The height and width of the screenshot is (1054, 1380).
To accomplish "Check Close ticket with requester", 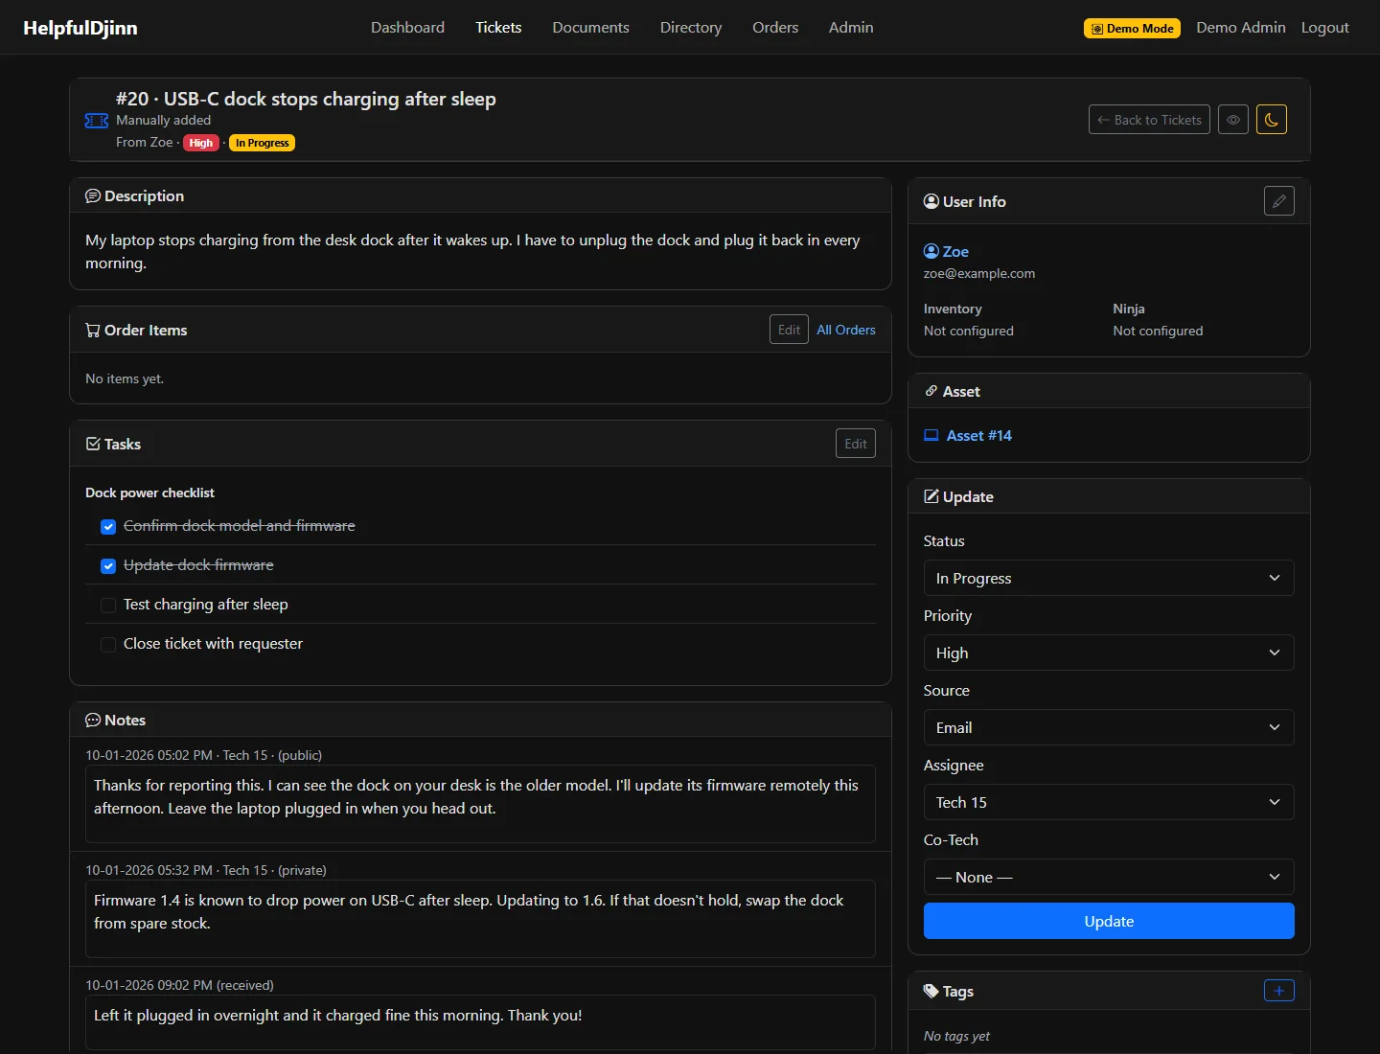I will click(108, 644).
